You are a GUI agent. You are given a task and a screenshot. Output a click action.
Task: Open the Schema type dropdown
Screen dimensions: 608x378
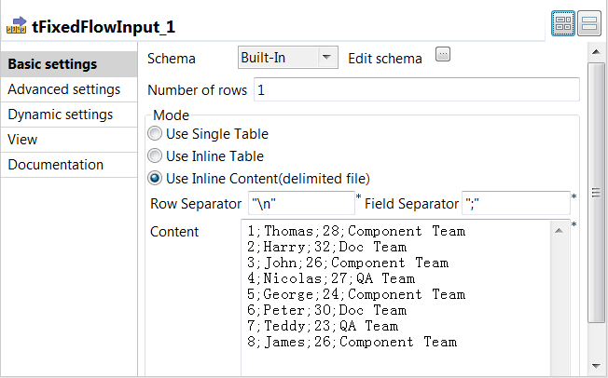287,58
